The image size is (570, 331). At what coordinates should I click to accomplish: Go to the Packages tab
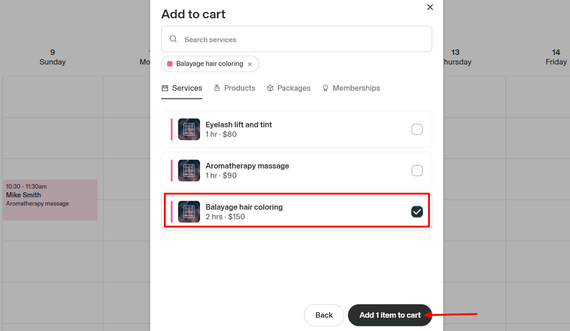pyautogui.click(x=293, y=88)
